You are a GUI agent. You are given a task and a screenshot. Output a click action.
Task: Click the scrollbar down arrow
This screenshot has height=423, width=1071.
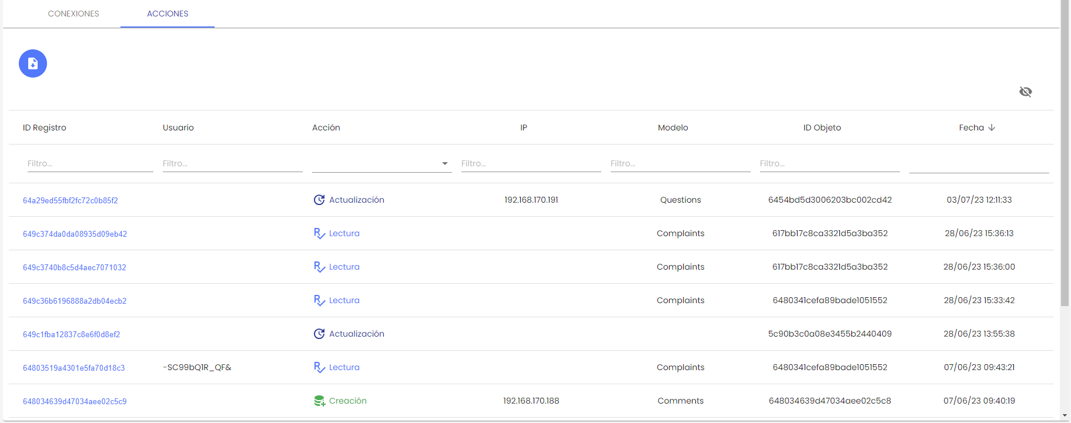pos(1065,416)
